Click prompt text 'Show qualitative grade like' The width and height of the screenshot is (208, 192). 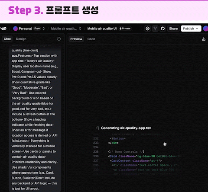tap(31, 82)
